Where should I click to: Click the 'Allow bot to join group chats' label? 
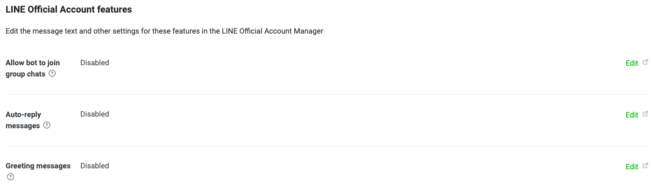pyautogui.click(x=33, y=68)
